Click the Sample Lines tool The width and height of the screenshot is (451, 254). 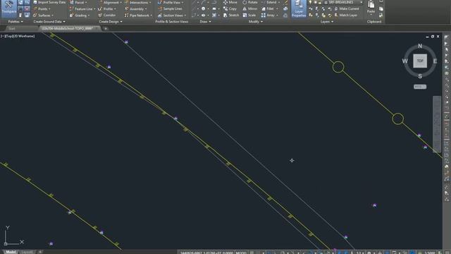pos(170,9)
